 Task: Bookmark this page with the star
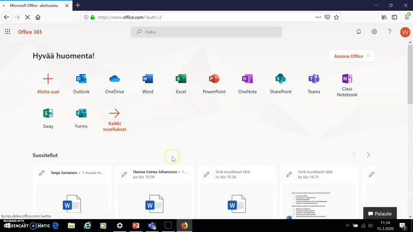(336, 17)
